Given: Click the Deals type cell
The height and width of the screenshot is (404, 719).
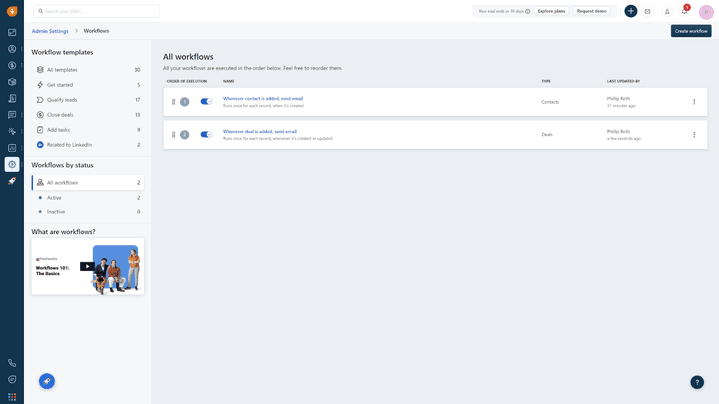Looking at the screenshot, I should [x=547, y=135].
